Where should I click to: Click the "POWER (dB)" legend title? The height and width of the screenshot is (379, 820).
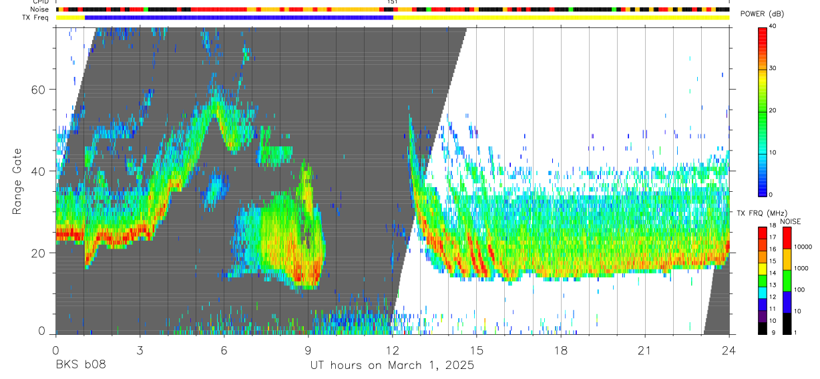pyautogui.click(x=762, y=13)
